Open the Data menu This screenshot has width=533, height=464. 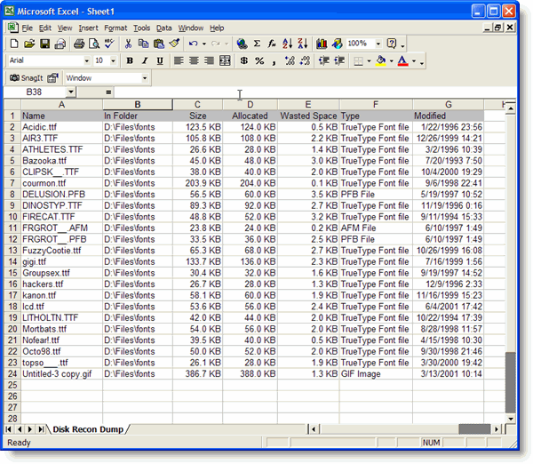click(x=163, y=28)
